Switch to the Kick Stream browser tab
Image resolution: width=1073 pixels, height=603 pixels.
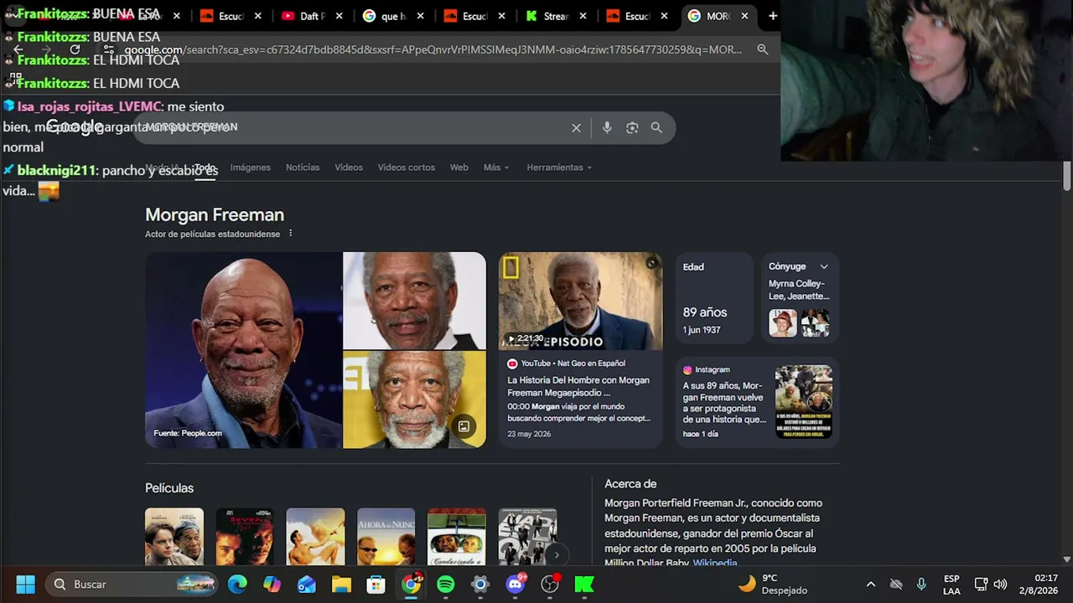(555, 16)
